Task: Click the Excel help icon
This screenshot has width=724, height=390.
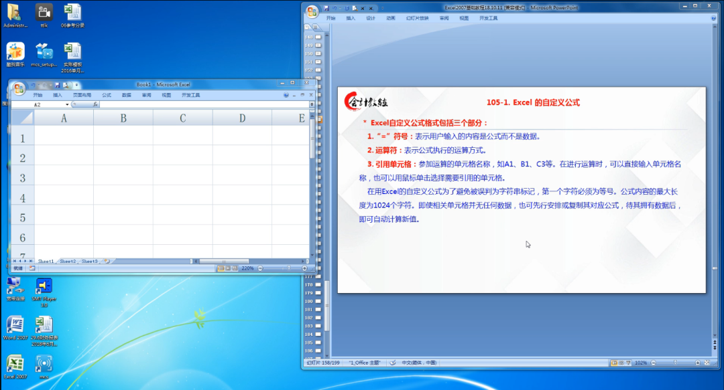Action: pos(286,95)
